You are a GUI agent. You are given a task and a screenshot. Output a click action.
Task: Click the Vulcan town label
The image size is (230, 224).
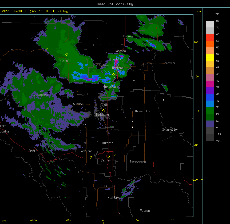point(145,211)
